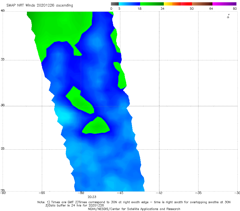Click the latitude label '25'
240x211 pixels.
tap(3, 149)
